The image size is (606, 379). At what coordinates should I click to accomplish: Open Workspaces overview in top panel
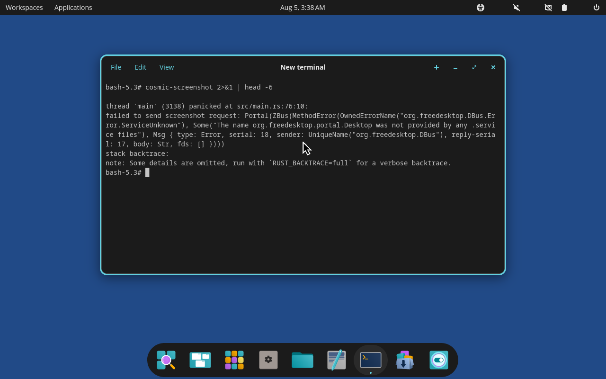[24, 8]
